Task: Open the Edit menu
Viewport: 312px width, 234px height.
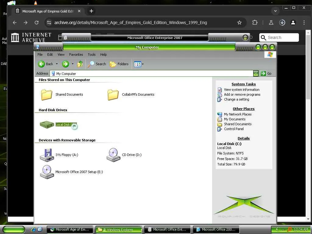Action: 50,55
